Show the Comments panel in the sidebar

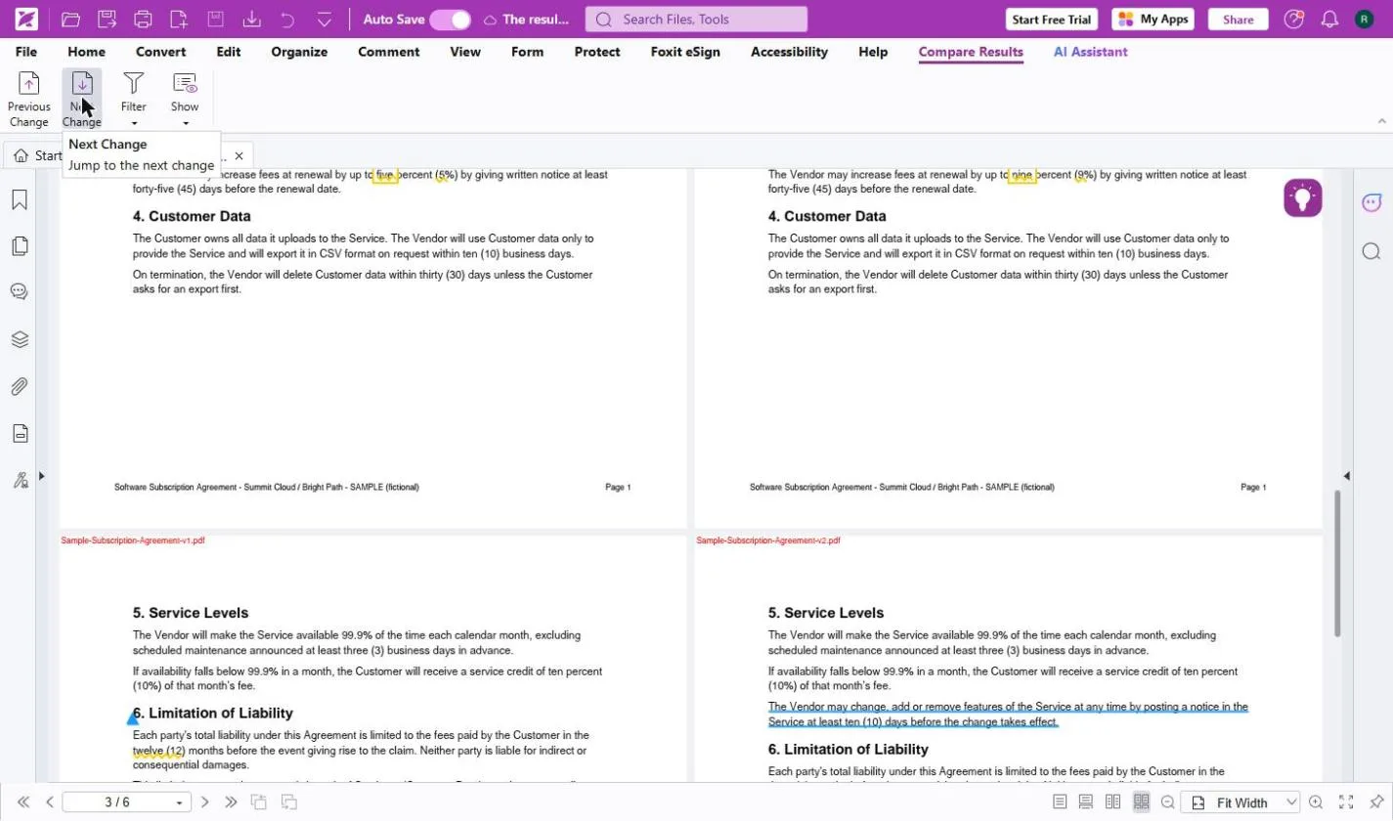[x=20, y=292]
